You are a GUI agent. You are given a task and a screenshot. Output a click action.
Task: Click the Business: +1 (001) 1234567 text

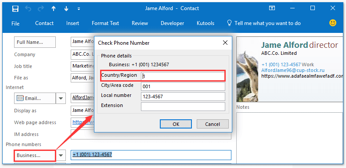click(x=139, y=65)
